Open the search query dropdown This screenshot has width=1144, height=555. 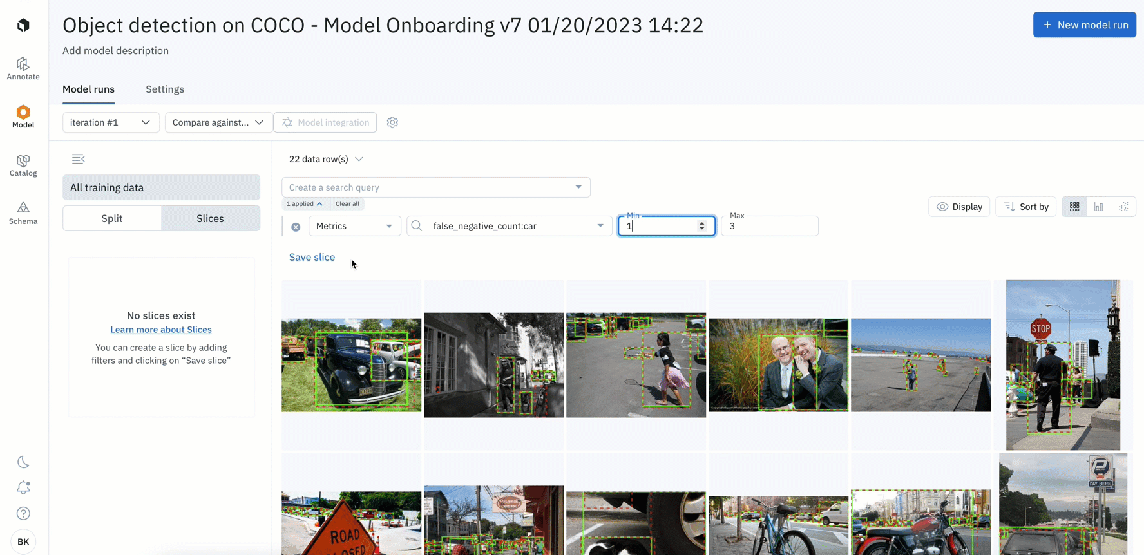436,187
